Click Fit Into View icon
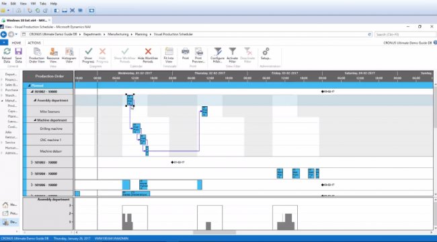Viewport: 437px width, 242px height. pyautogui.click(x=169, y=52)
